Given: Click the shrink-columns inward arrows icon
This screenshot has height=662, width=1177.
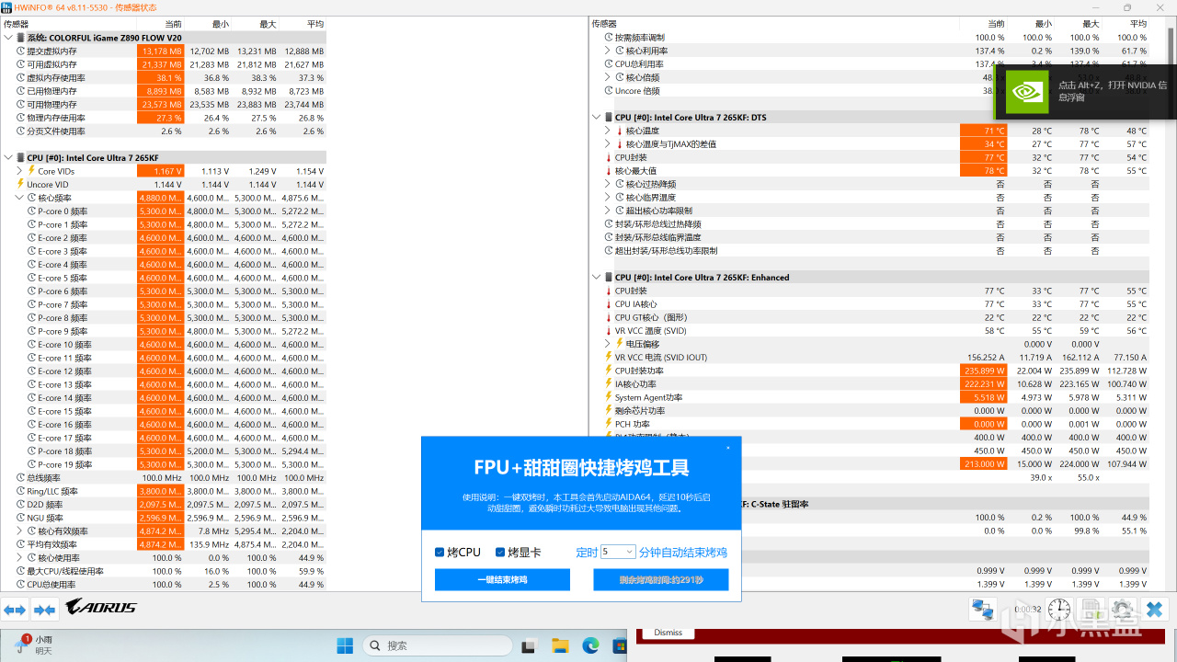Looking at the screenshot, I should pyautogui.click(x=44, y=609).
